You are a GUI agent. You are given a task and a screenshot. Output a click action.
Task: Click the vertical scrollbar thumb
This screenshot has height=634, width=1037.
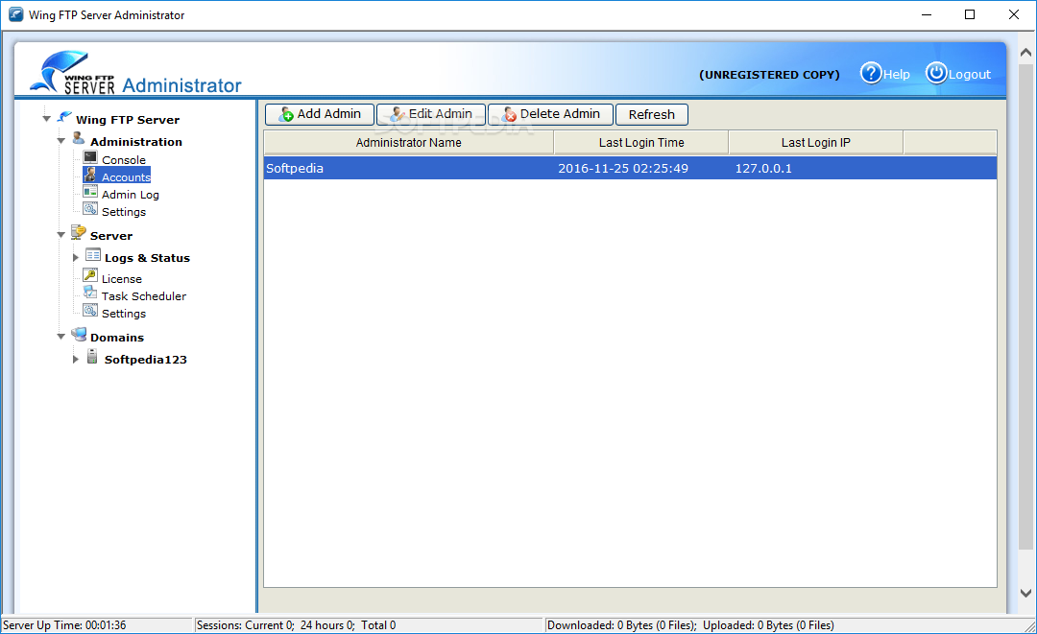coord(1025,306)
